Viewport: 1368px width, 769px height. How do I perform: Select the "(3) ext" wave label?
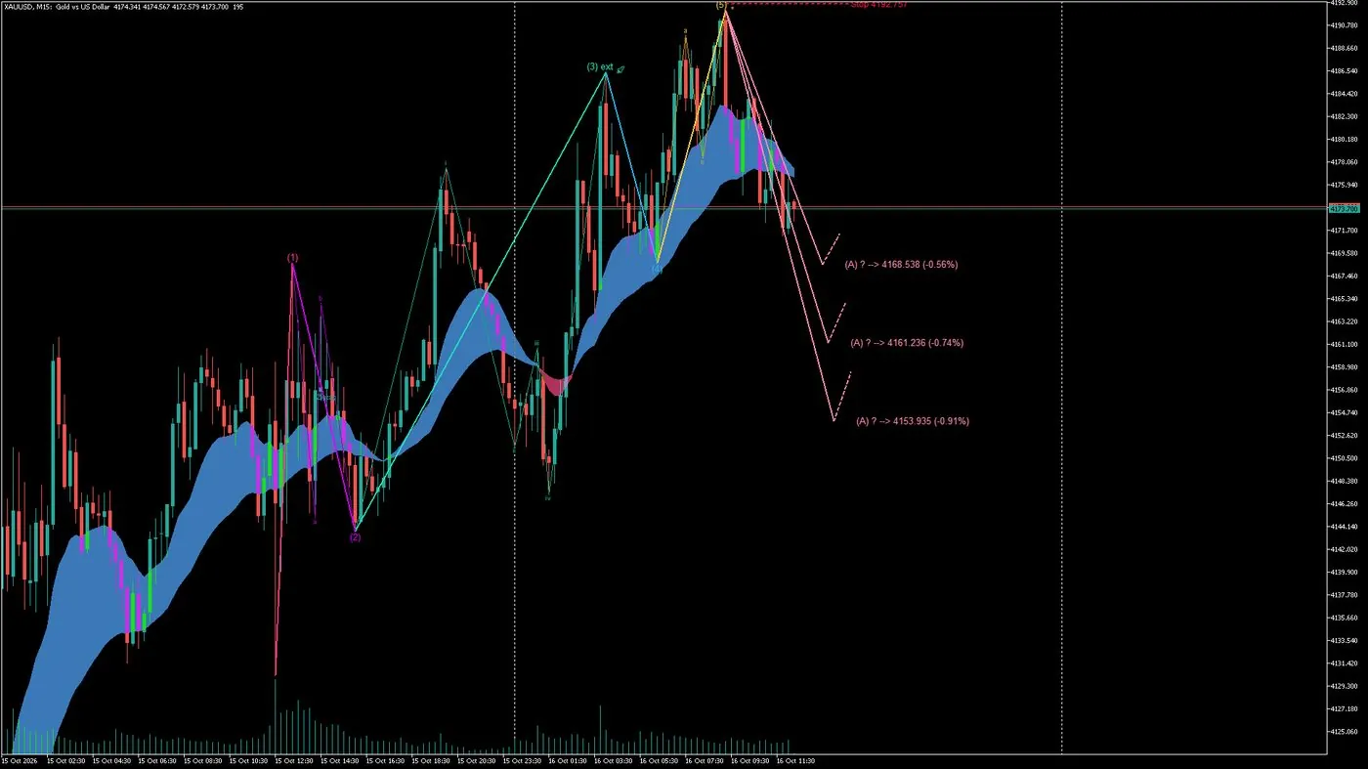click(x=600, y=66)
